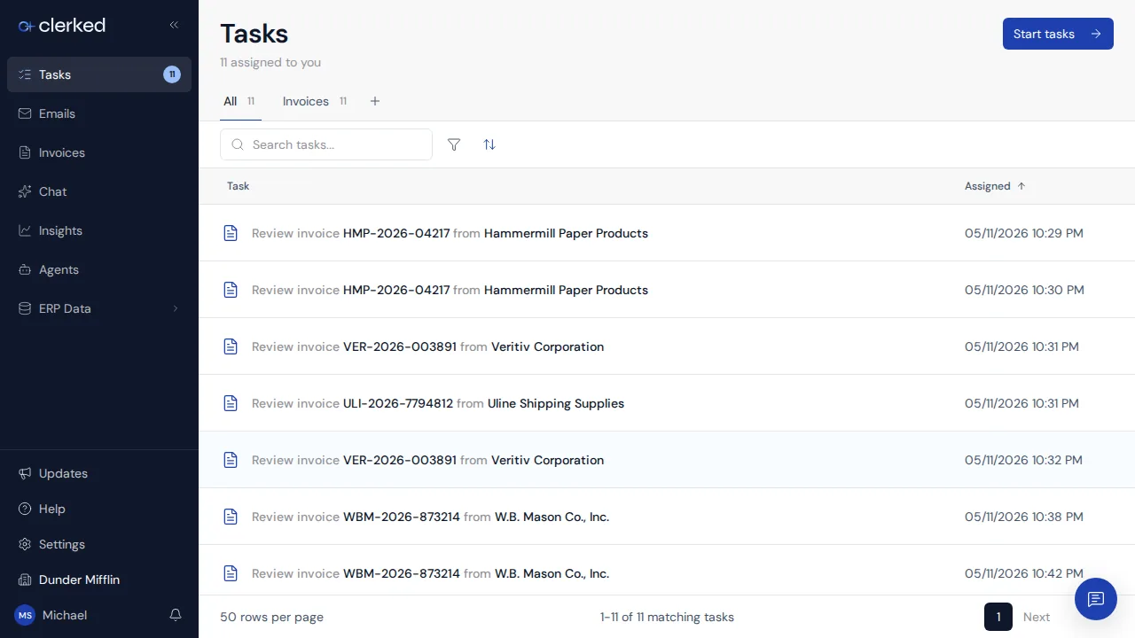Open the Tasks sidebar item
Image resolution: width=1135 pixels, height=638 pixels.
[99, 74]
